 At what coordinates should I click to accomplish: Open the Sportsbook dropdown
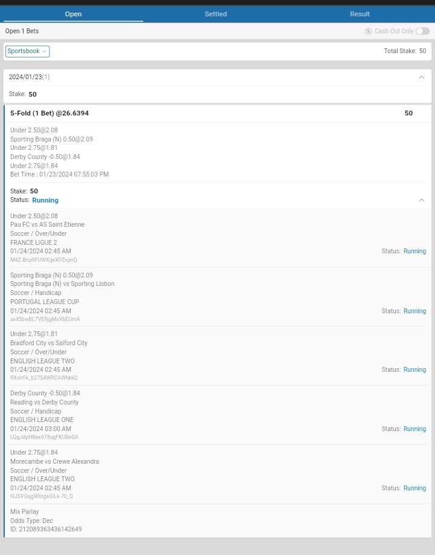click(27, 51)
